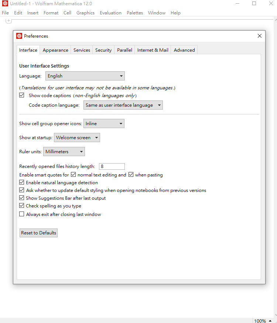Switch to the Internet & Mail tab
Image resolution: width=277 pixels, height=323 pixels.
(x=153, y=50)
